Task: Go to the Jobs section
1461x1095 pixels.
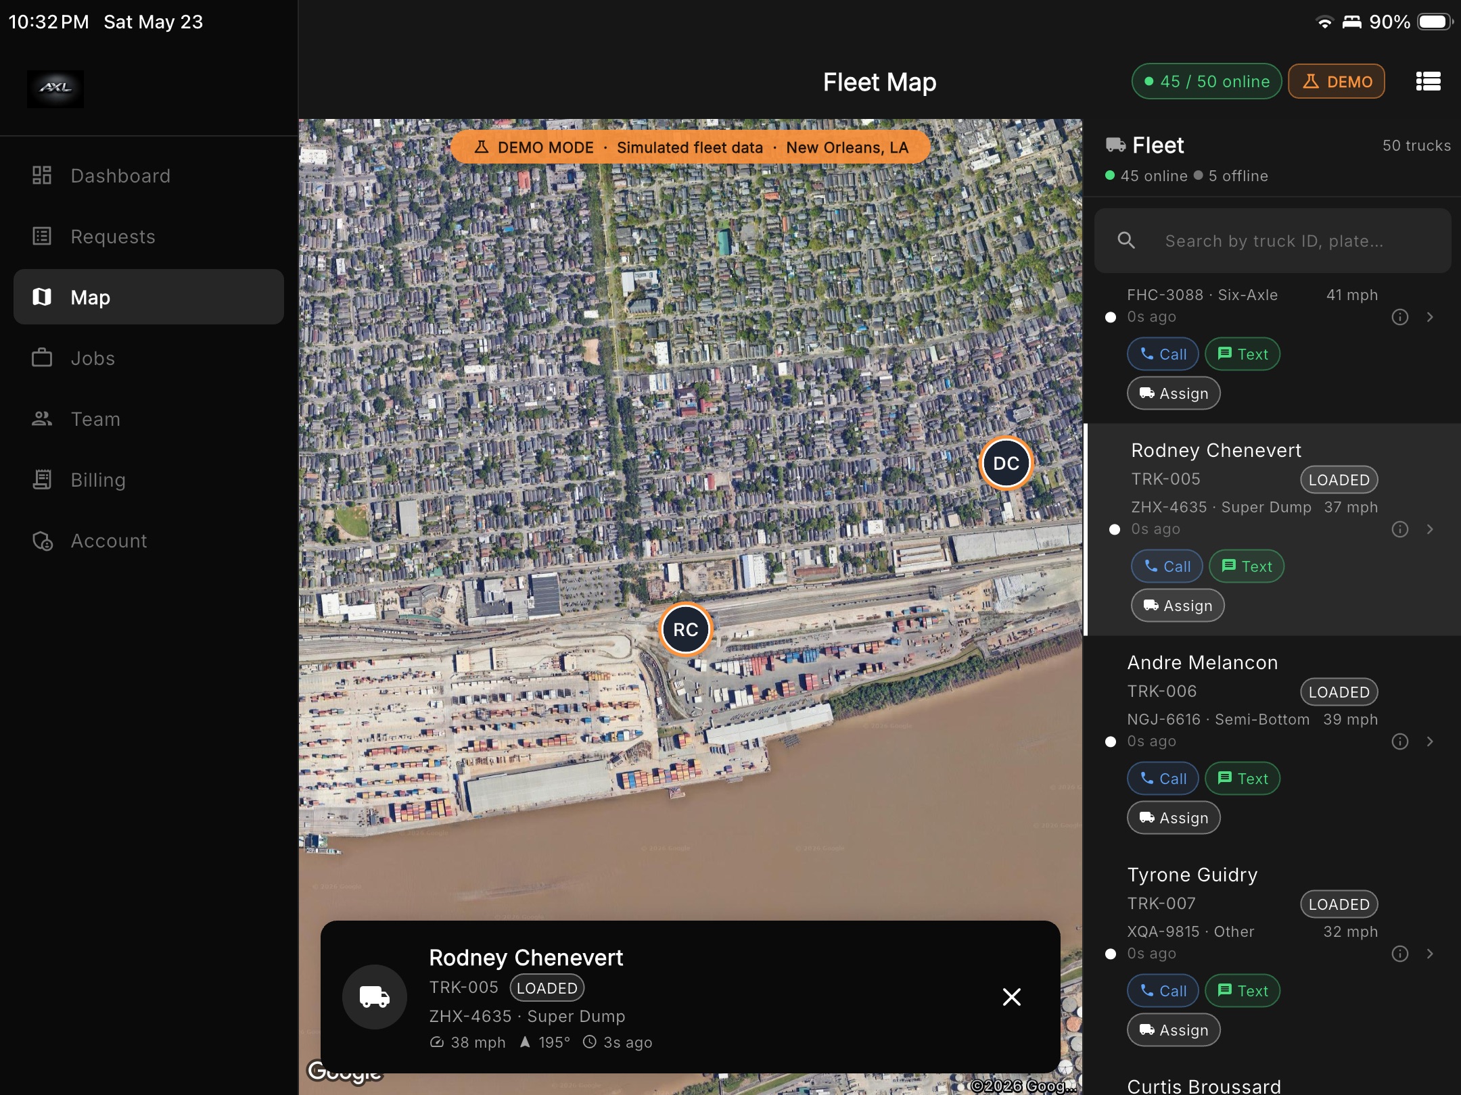Action: point(148,358)
